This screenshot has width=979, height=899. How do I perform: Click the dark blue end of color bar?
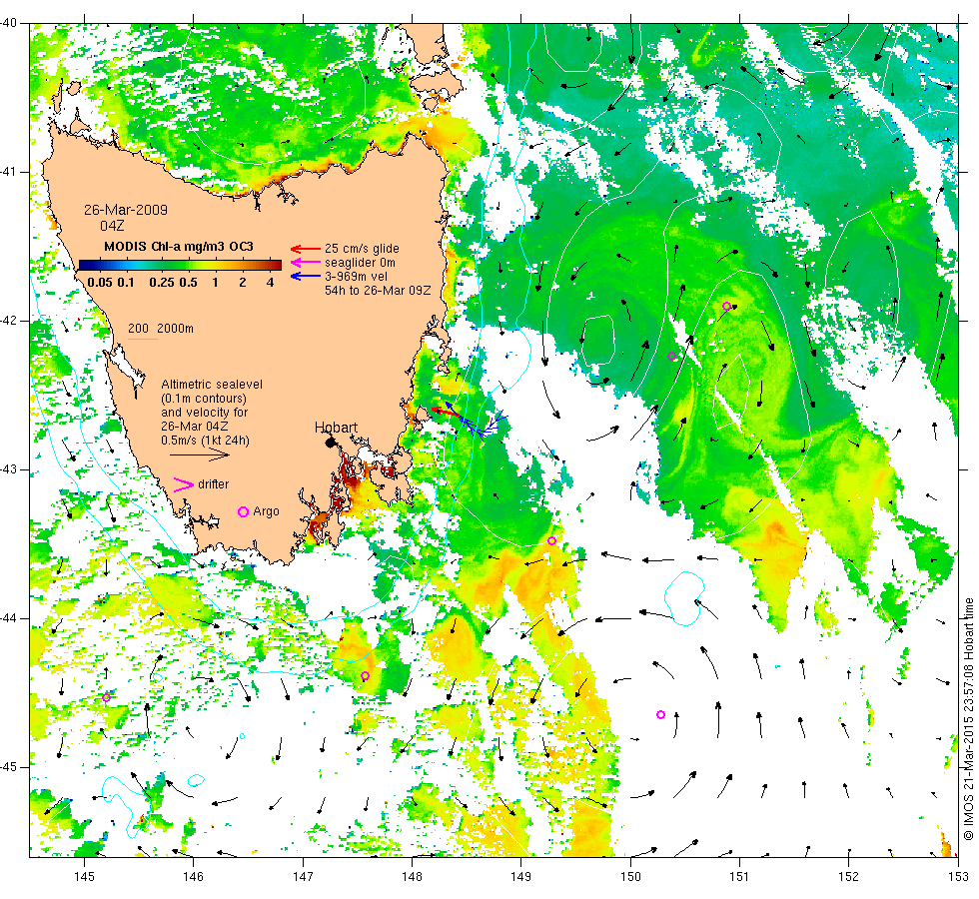coord(84,265)
